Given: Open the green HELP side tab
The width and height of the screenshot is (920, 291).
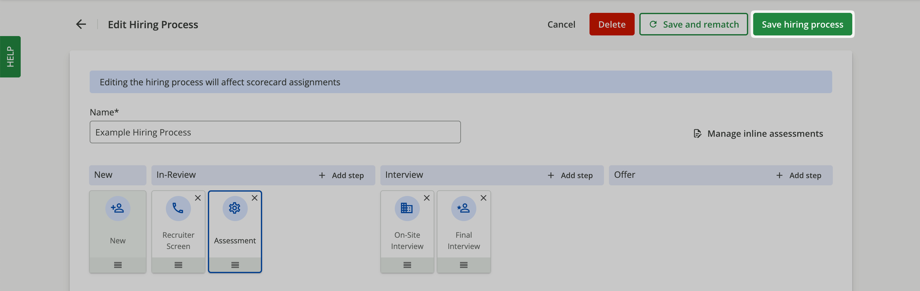Looking at the screenshot, I should pos(10,56).
